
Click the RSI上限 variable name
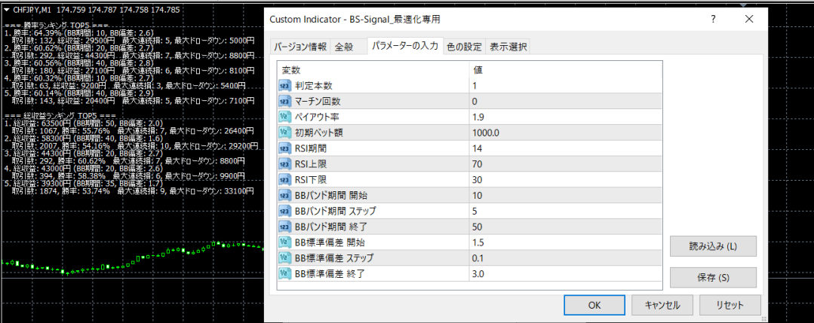pyautogui.click(x=311, y=164)
